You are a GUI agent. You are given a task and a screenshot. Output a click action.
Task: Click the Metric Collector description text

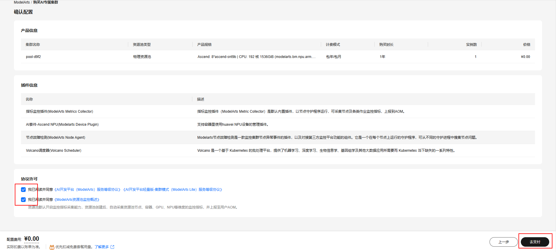(301, 112)
